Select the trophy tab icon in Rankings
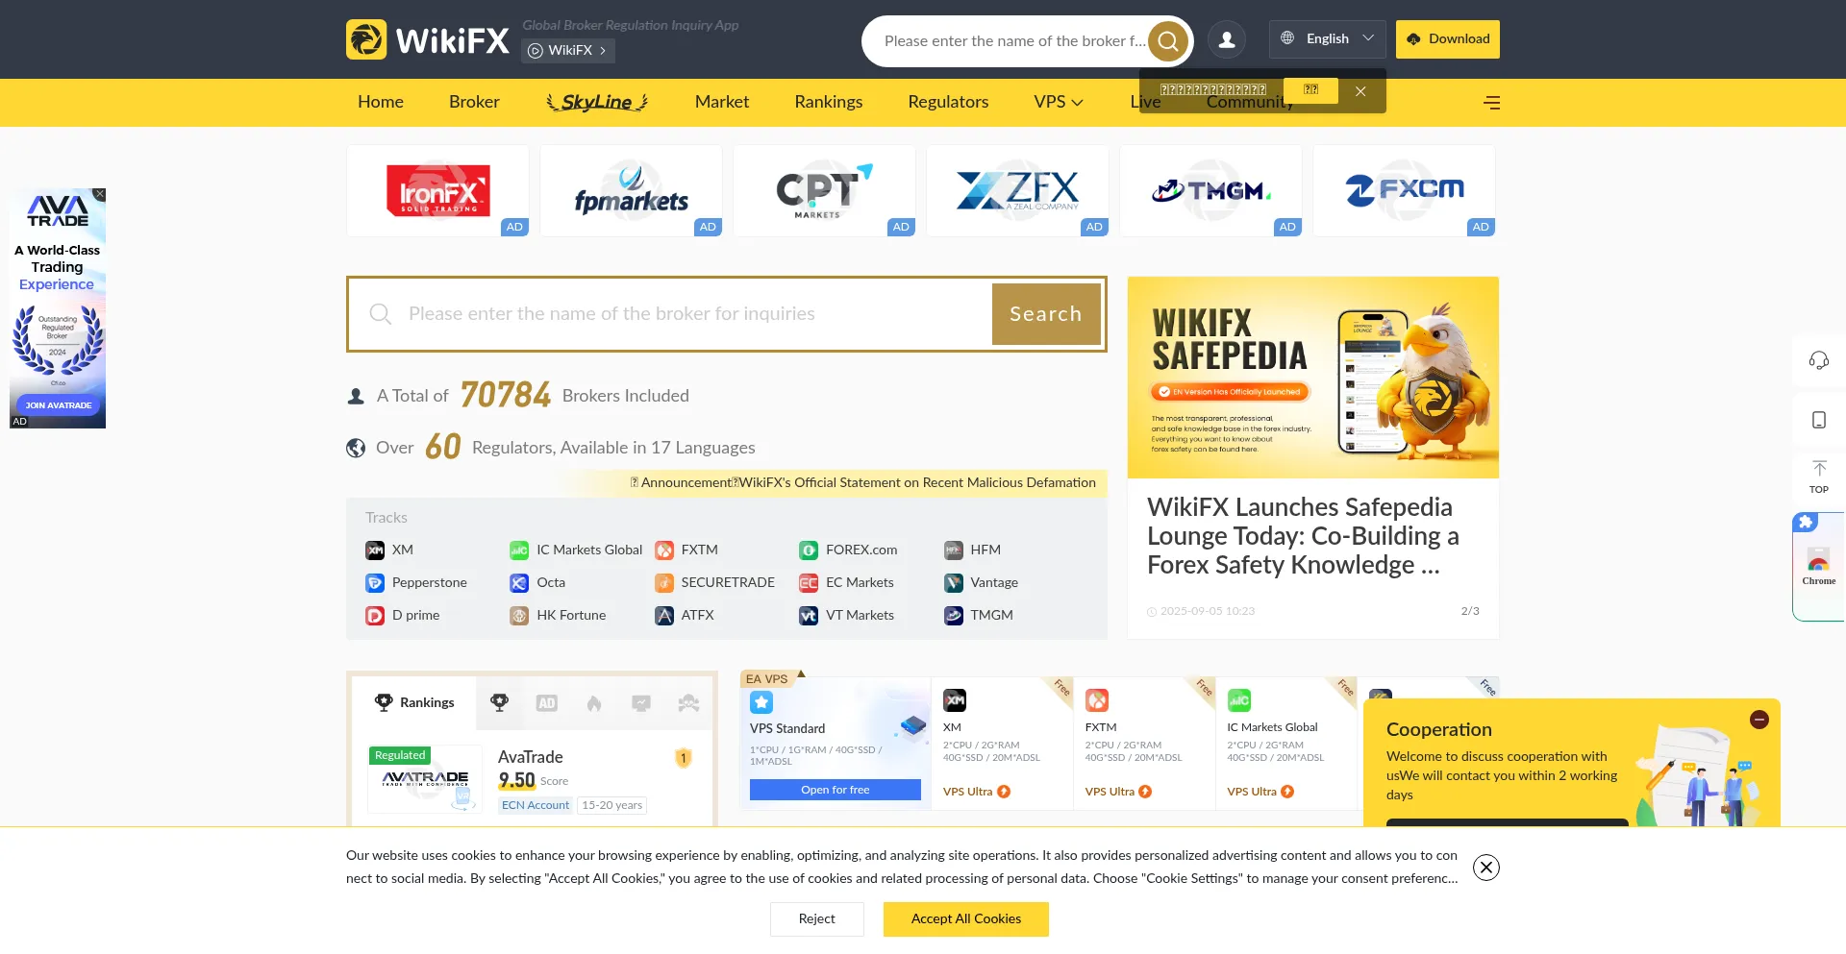The width and height of the screenshot is (1846, 954). coord(499,703)
